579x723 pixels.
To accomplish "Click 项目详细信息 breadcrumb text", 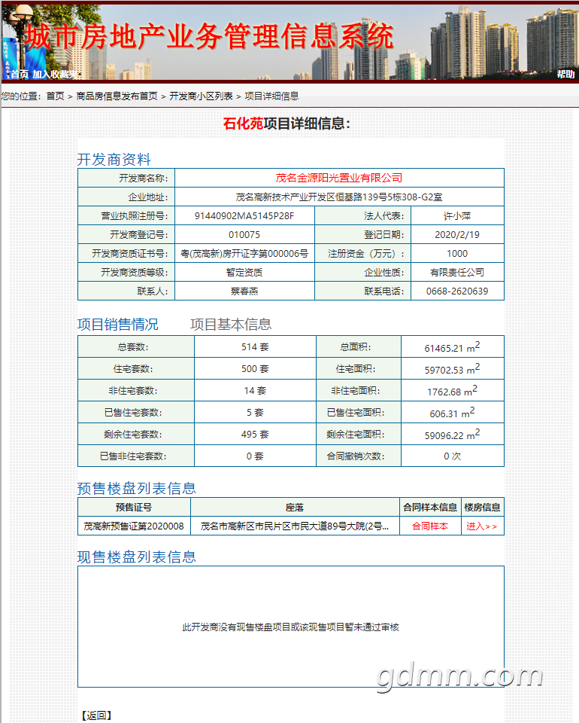I will click(x=271, y=96).
